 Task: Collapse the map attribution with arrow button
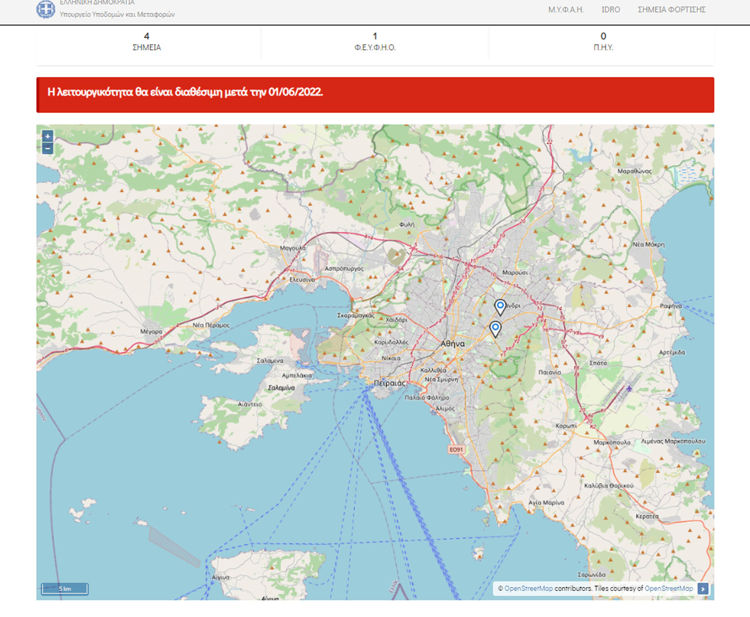tap(703, 589)
